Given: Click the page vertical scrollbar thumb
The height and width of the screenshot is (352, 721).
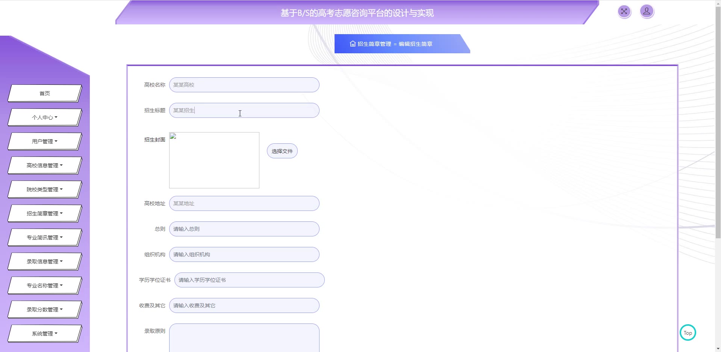Looking at the screenshot, I should click(x=718, y=123).
